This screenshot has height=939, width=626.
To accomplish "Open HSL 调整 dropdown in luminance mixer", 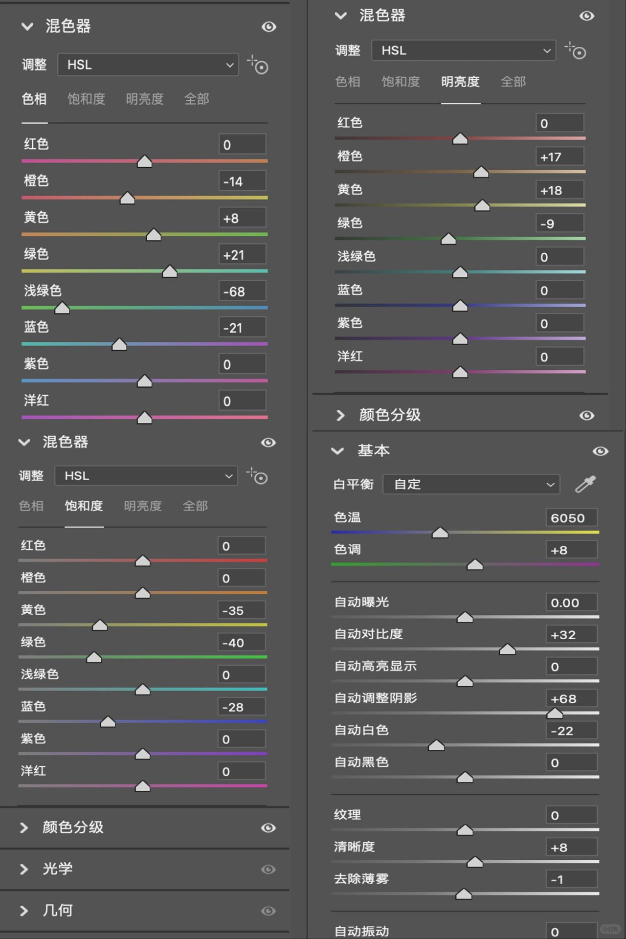I will [x=464, y=50].
